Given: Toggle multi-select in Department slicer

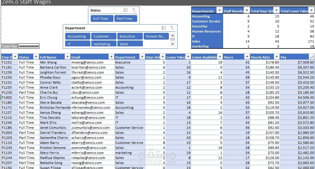Looking at the screenshot, I should click(x=164, y=28).
